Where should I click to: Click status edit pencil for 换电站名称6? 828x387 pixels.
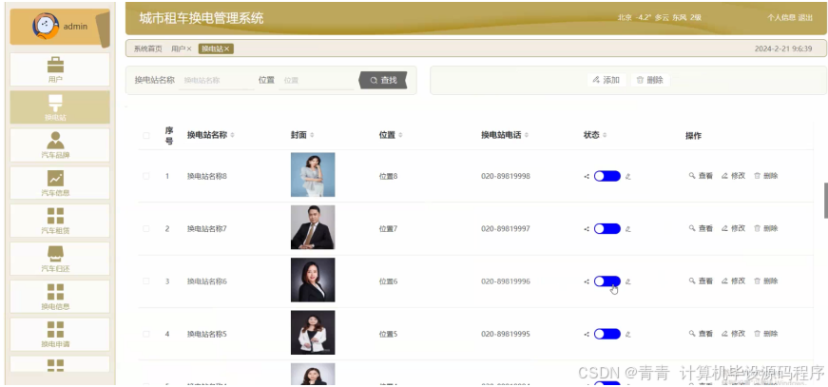[x=627, y=281]
